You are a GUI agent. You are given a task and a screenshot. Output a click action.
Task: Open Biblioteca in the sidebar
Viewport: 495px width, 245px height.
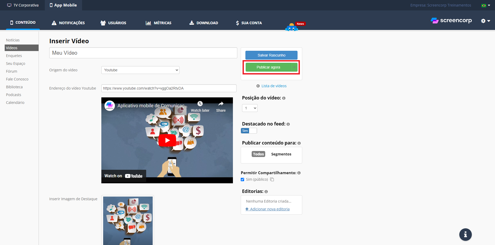pyautogui.click(x=14, y=87)
